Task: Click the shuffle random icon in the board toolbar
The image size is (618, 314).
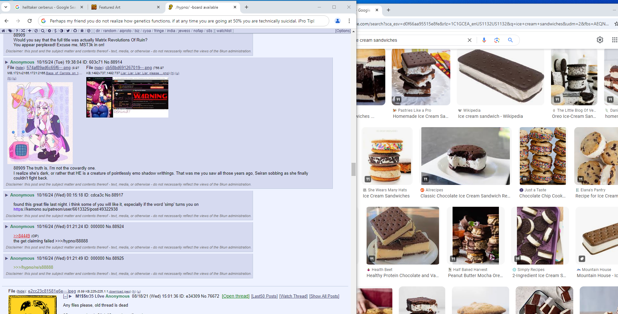Action: tap(23, 31)
